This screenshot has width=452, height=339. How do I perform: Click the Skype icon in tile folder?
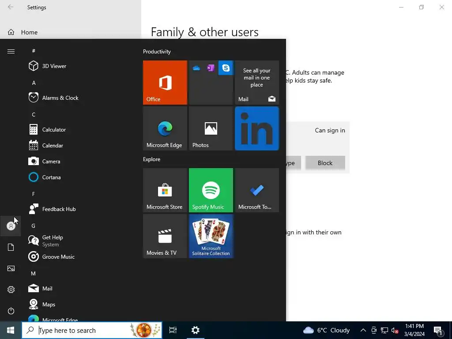click(226, 68)
